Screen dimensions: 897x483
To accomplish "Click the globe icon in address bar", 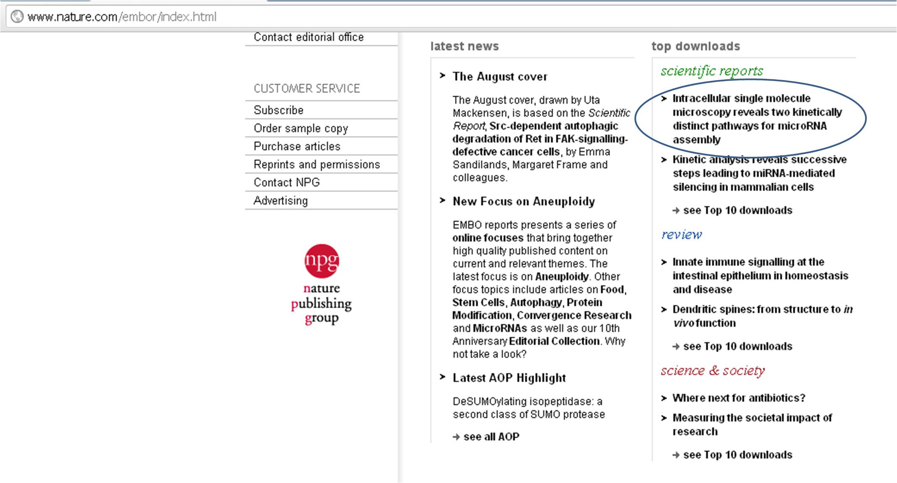I will click(x=17, y=17).
